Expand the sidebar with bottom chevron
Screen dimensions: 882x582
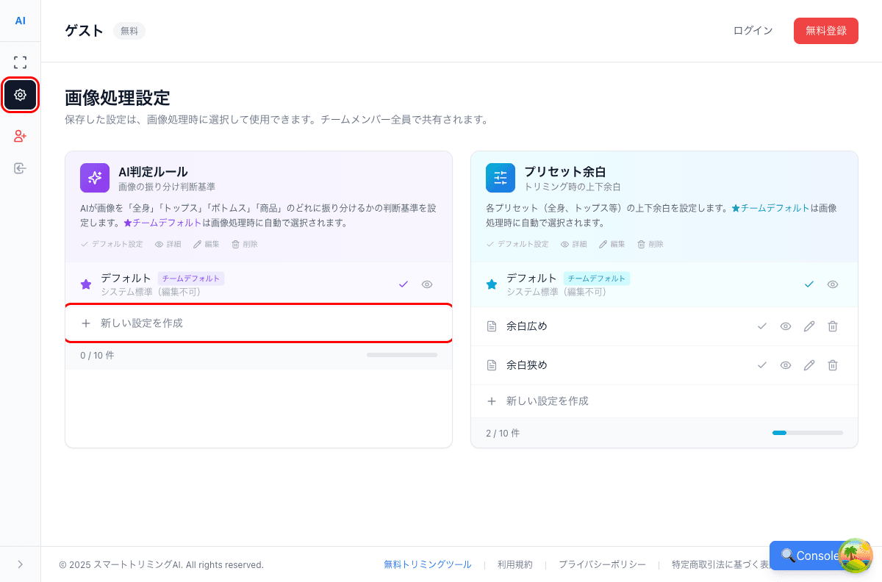click(20, 564)
